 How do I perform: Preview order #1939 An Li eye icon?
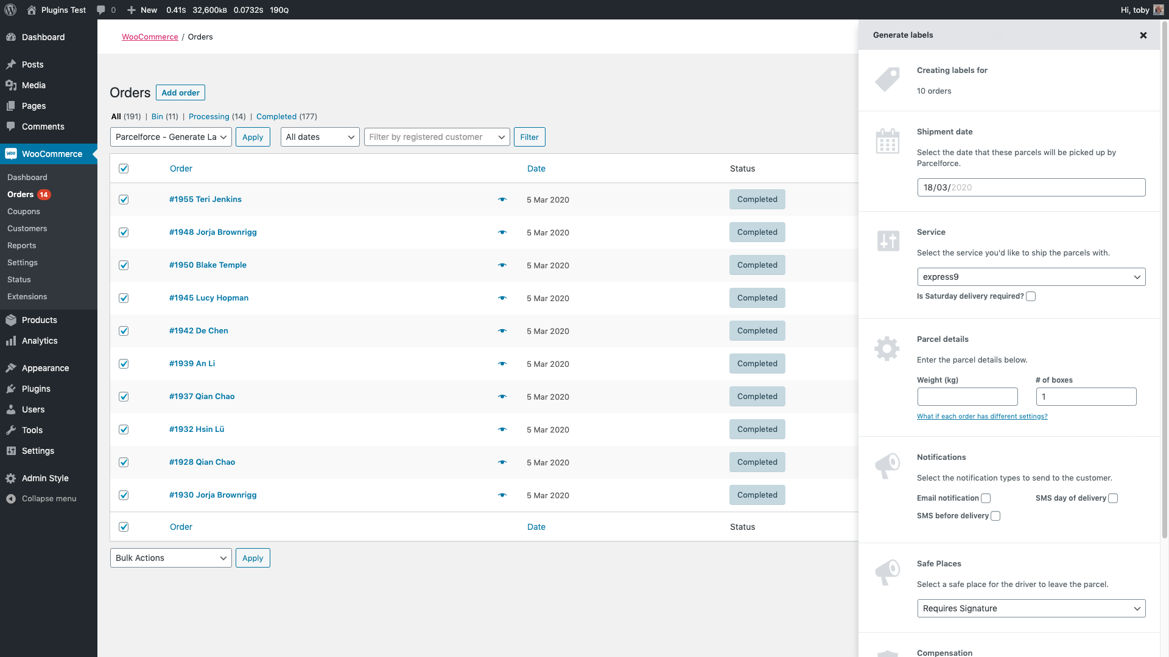(x=502, y=364)
